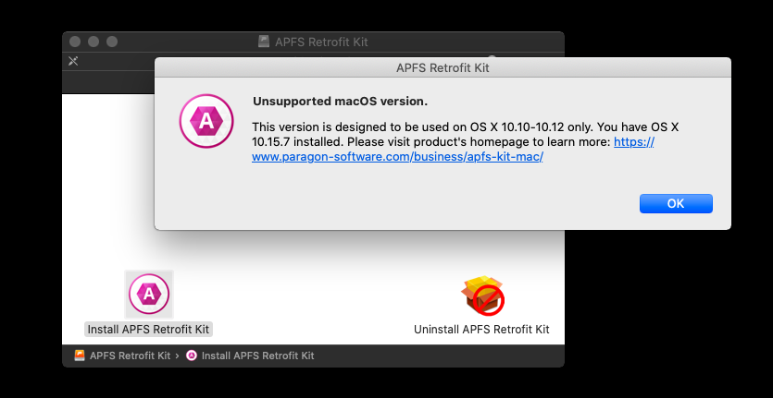
Task: Click the https:// portion of the homepage link
Action: tap(634, 142)
